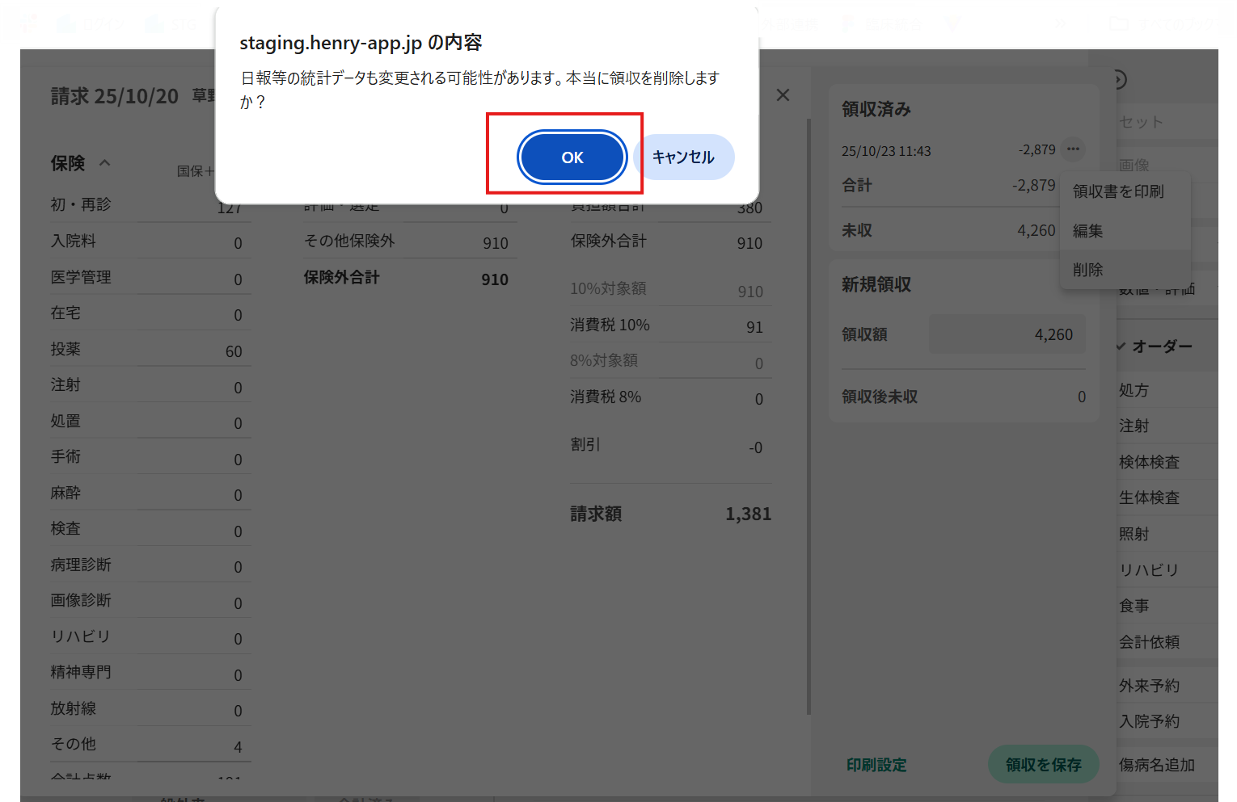Click the 医学管理 row label
1237x802 pixels.
[x=81, y=277]
